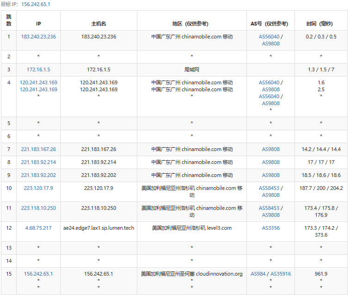Screen dimensions: 350x296
Task: Open AS9808 link in hop 7 row
Action: 271,149
